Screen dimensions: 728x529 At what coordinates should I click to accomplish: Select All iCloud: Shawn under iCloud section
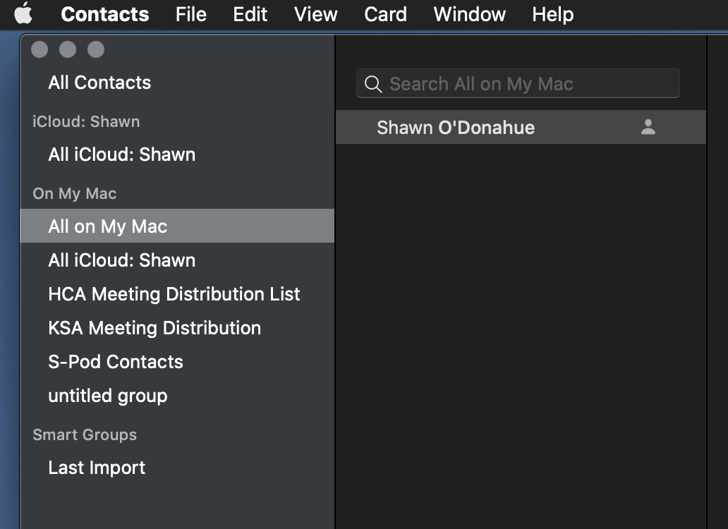pyautogui.click(x=121, y=154)
